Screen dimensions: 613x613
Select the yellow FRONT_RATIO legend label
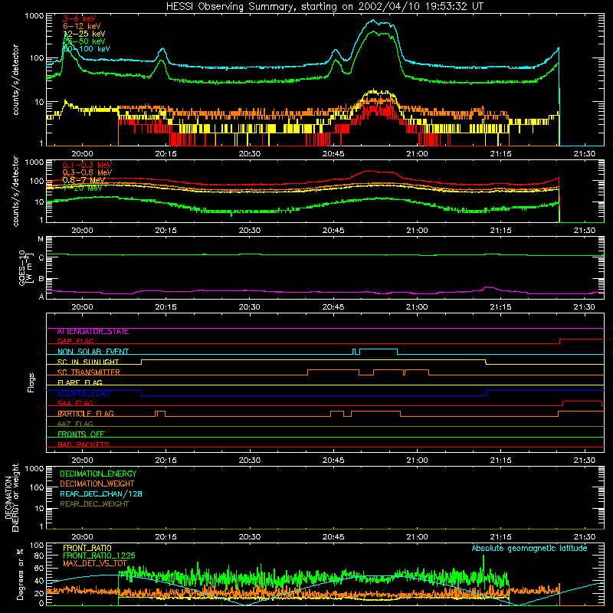pos(87,548)
